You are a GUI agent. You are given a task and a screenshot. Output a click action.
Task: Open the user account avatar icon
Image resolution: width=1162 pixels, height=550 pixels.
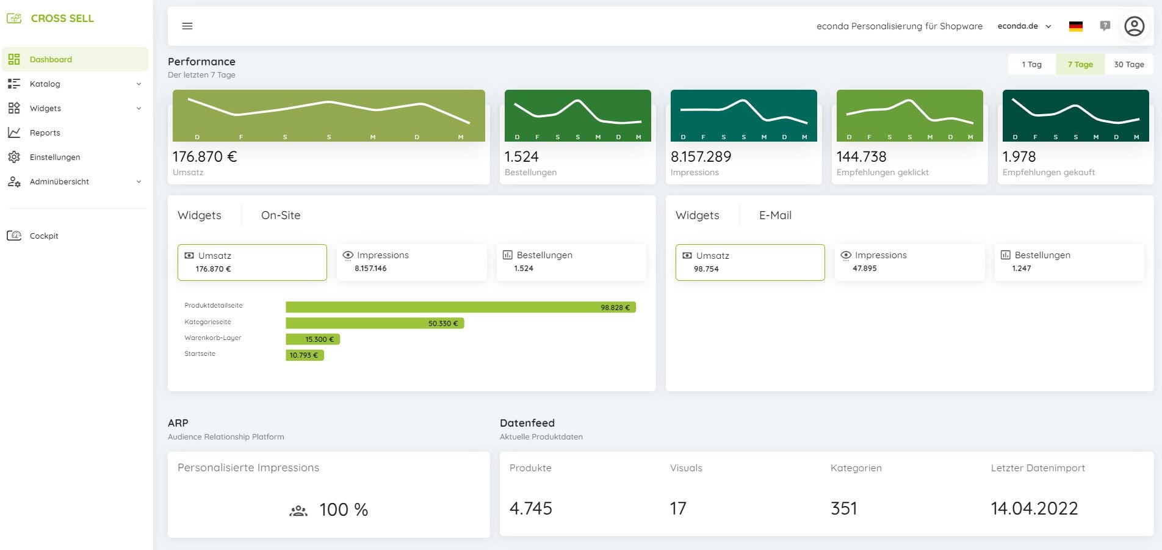click(x=1135, y=26)
